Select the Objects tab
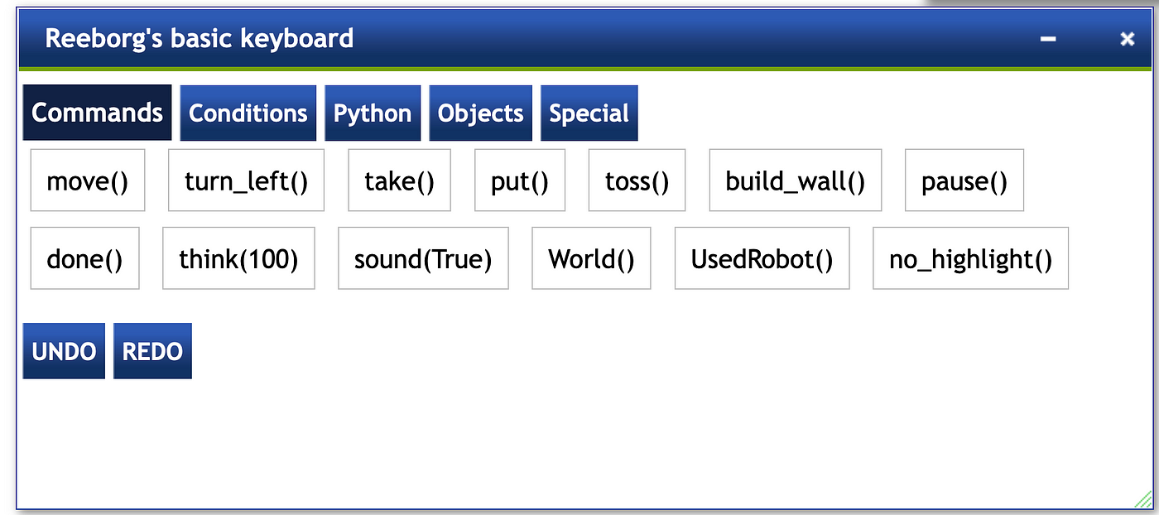1159x515 pixels. (481, 113)
